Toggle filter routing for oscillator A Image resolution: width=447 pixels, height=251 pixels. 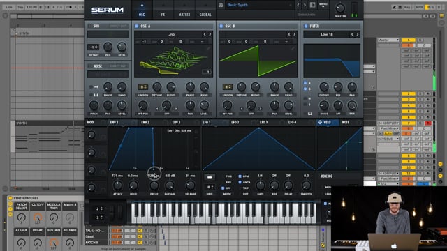[305, 82]
